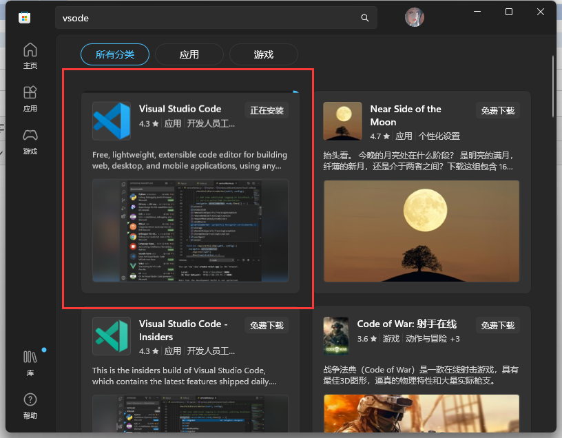Open the 游戏 games section in sidebar
Viewport: 562px width, 438px height.
(x=30, y=142)
